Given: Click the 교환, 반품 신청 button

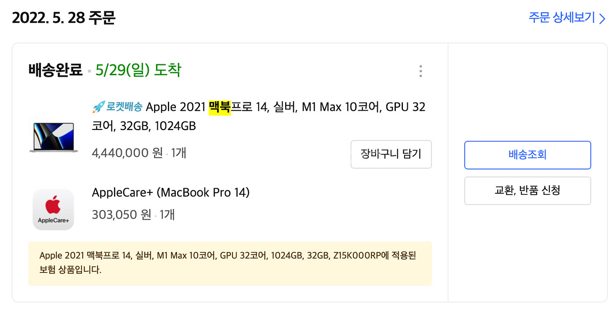Looking at the screenshot, I should click(x=528, y=191).
